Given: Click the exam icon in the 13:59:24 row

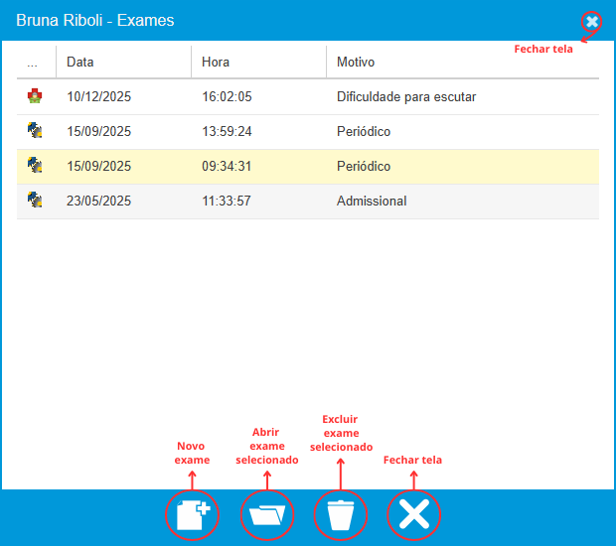Looking at the screenshot, I should pos(35,131).
